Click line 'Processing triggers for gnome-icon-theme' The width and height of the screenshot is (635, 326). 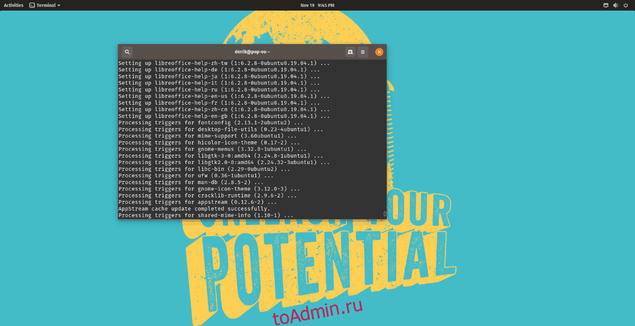coord(209,189)
